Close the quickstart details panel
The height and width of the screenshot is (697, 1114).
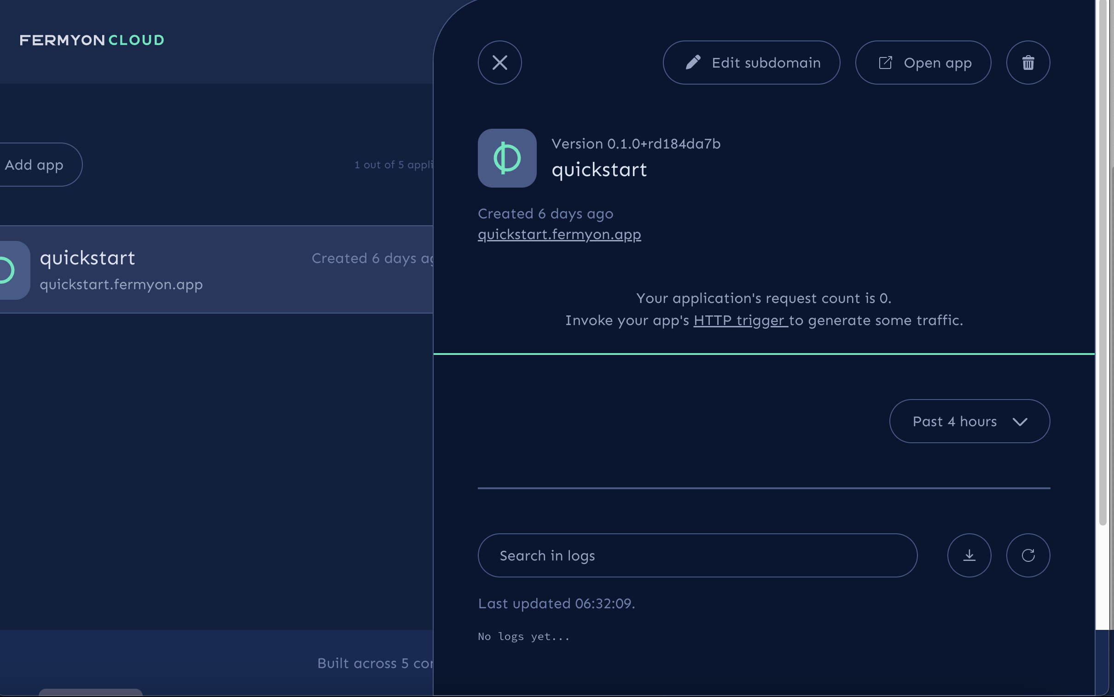(x=499, y=62)
